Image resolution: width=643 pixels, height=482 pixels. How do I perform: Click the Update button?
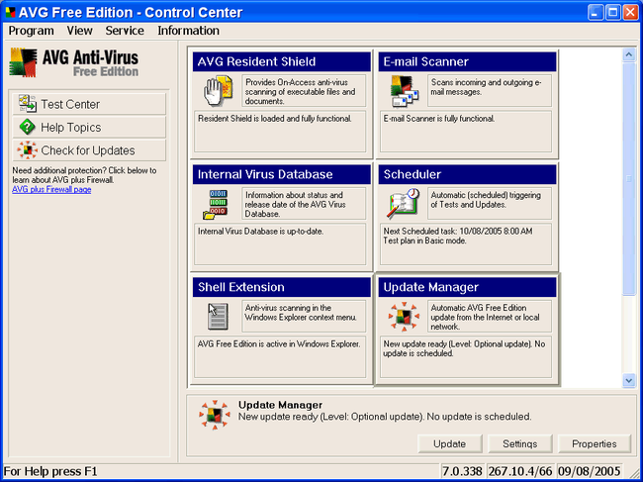coord(450,443)
